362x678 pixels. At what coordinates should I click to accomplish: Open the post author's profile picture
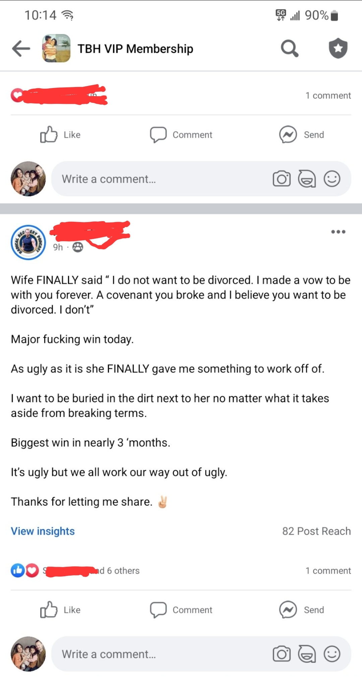point(28,242)
